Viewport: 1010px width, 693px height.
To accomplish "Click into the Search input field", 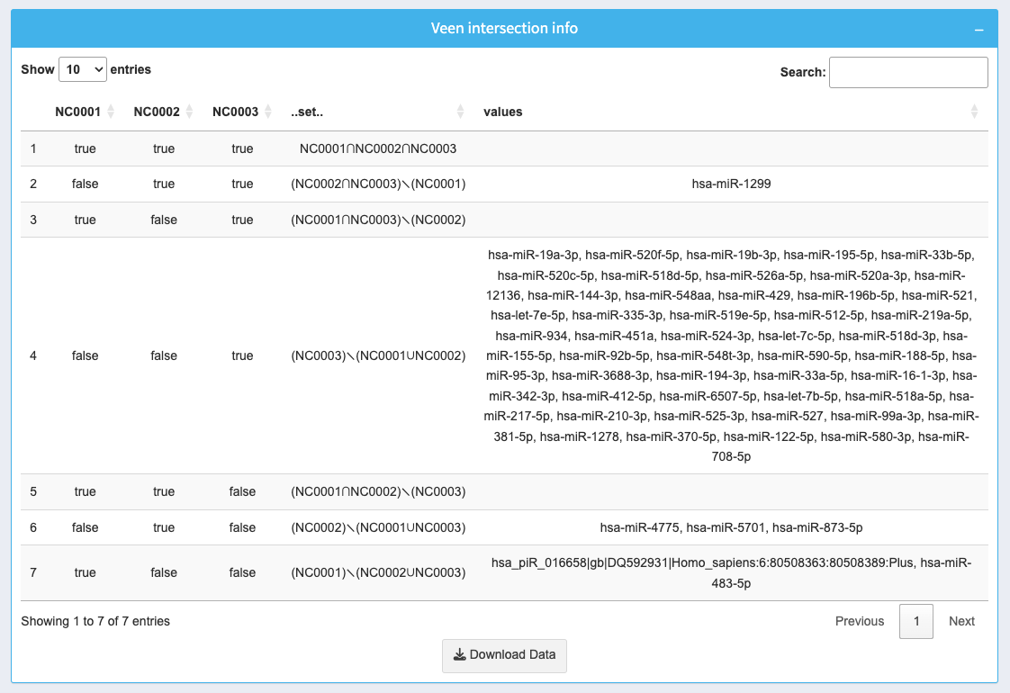I will click(x=907, y=73).
